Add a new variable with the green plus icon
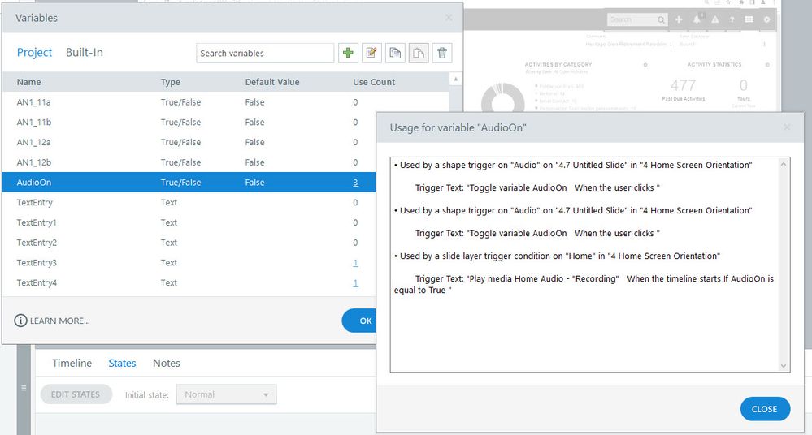Screen dimensions: 812x435 (348, 53)
